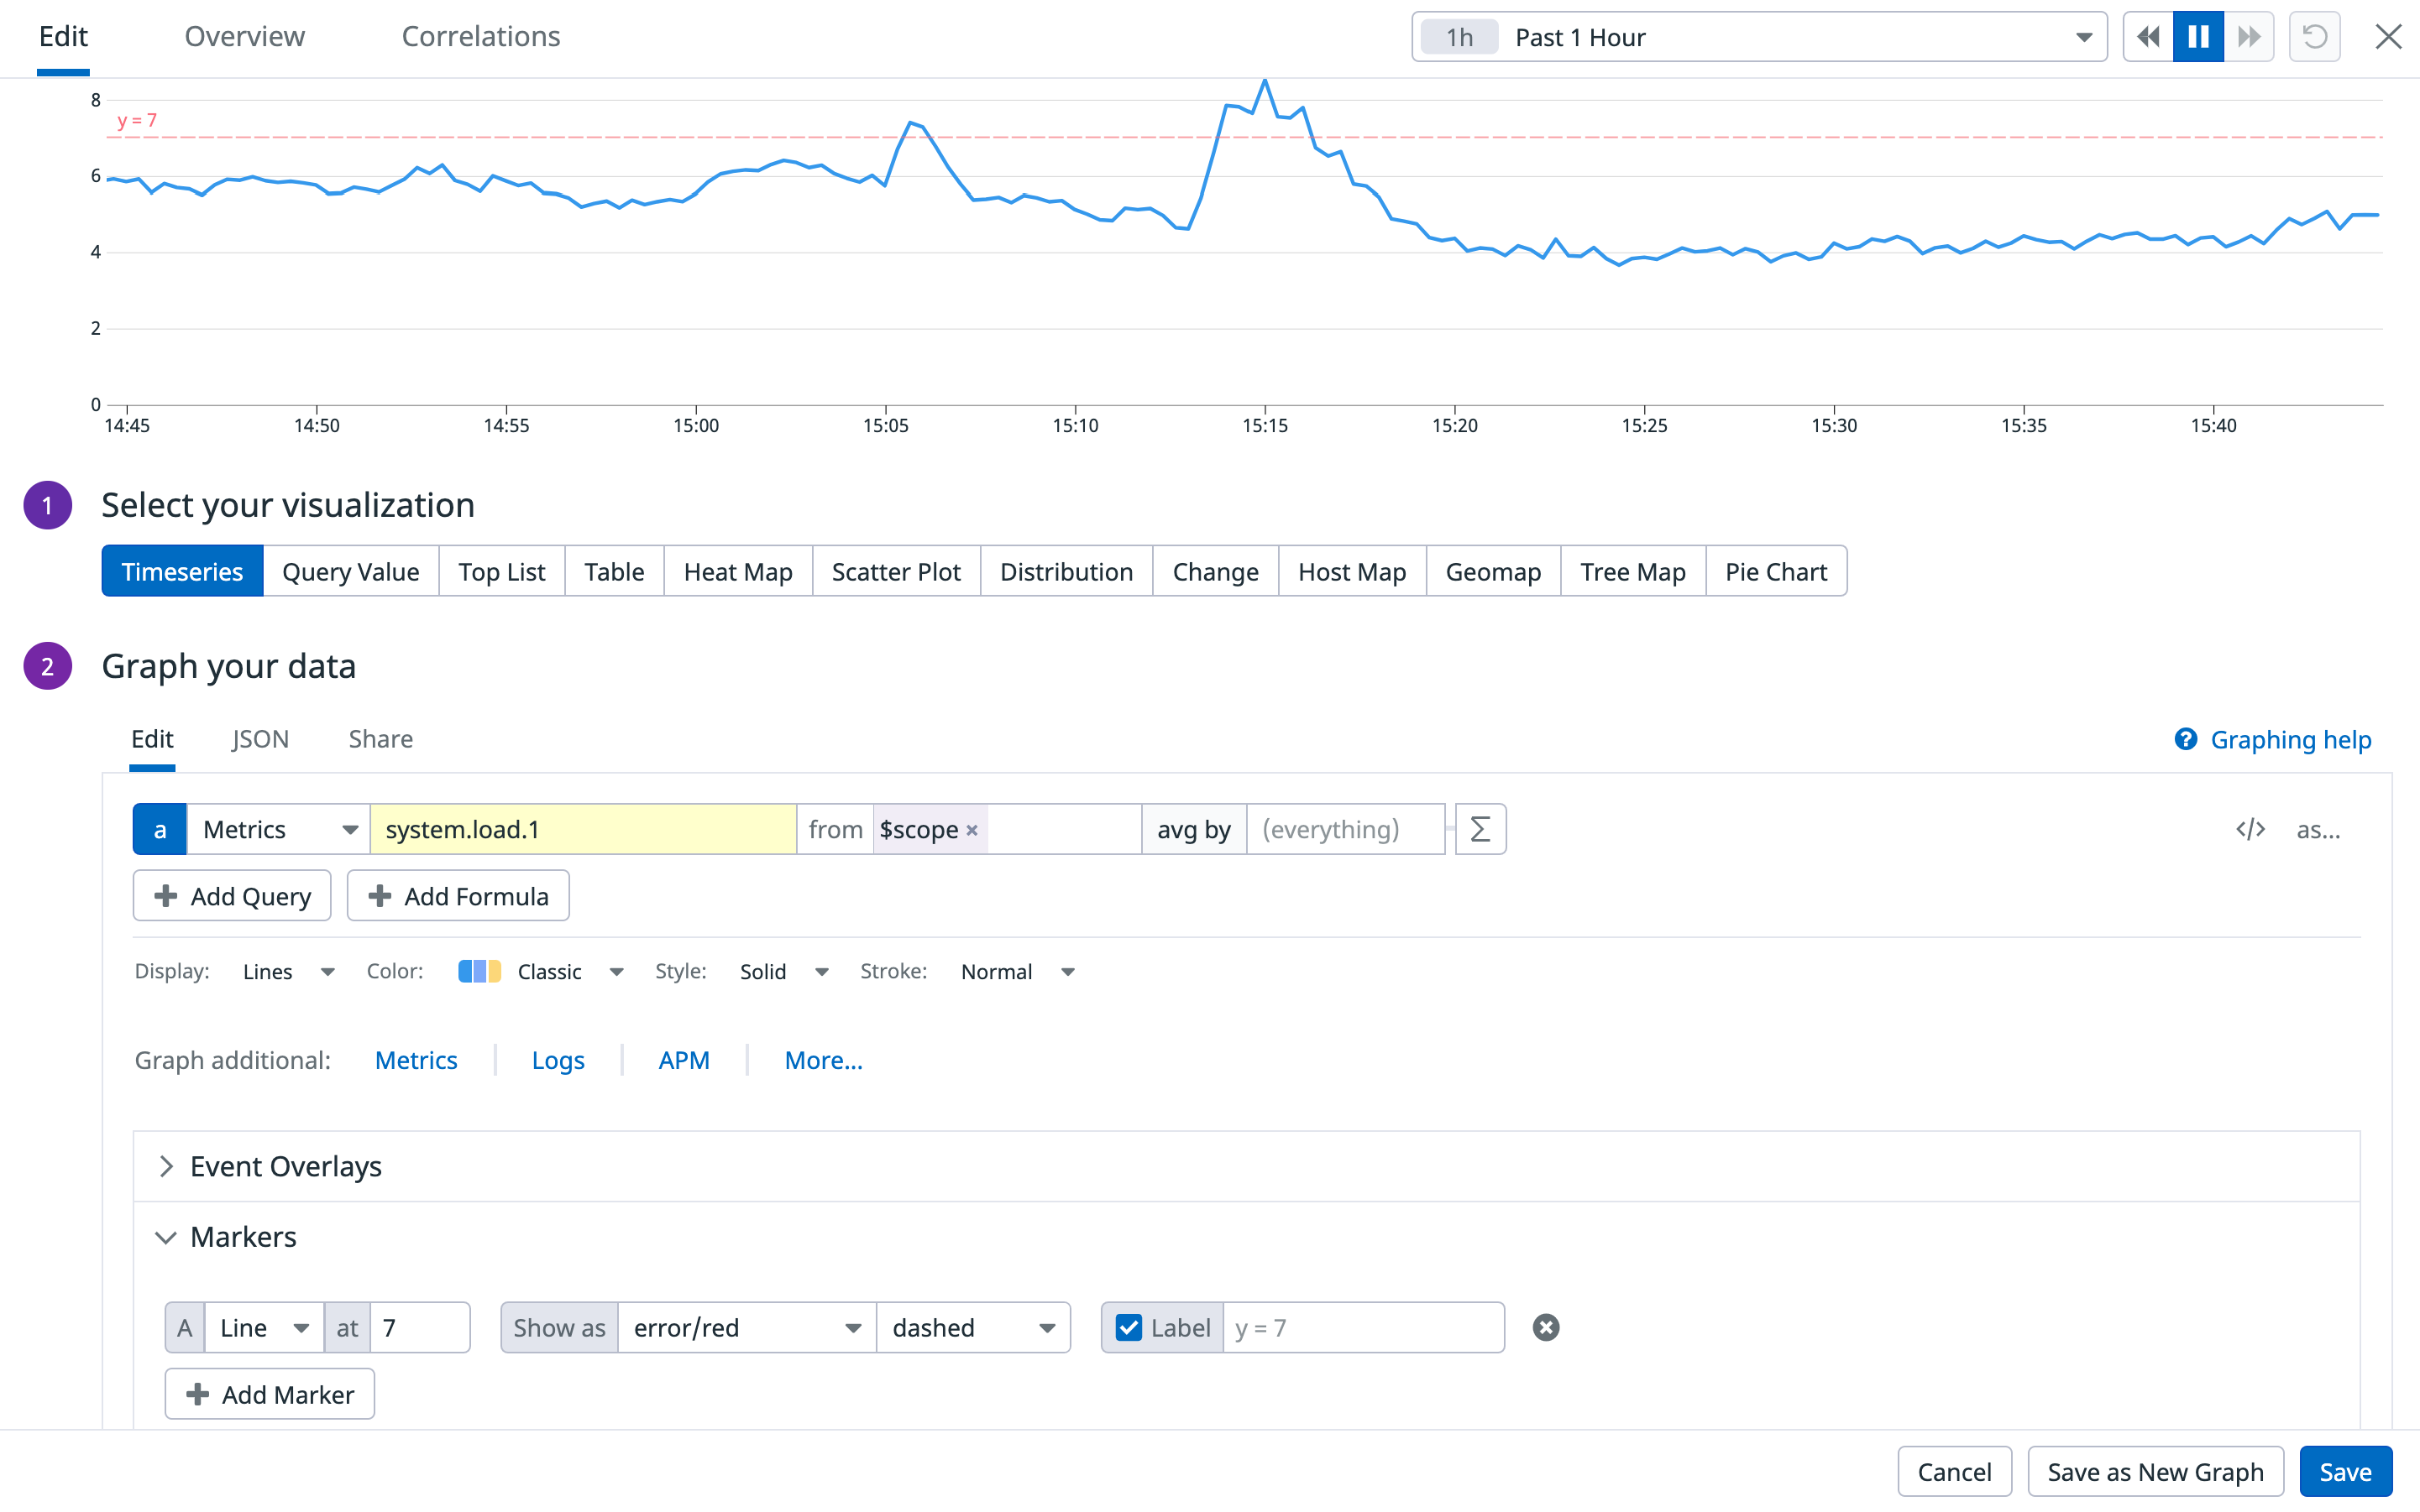
Task: Switch visualization to Heat Map
Action: [737, 571]
